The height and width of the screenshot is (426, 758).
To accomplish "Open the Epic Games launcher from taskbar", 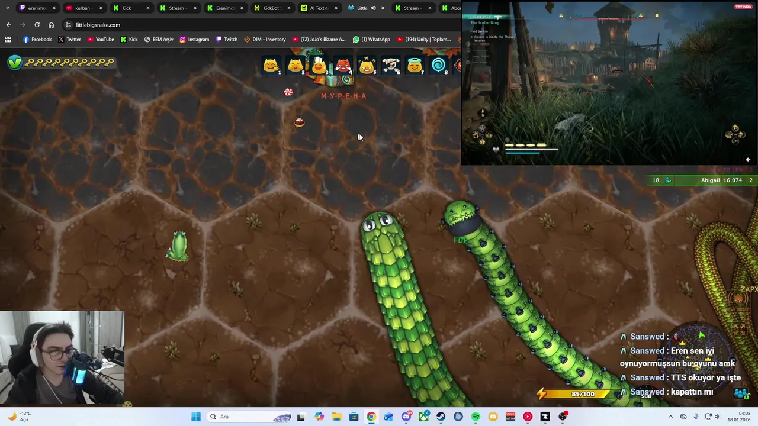I will pos(545,417).
